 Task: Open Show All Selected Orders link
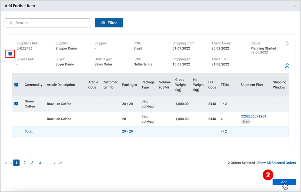[x=276, y=163]
